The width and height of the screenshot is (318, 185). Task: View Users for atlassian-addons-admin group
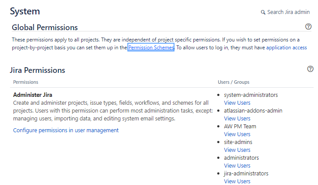237,119
